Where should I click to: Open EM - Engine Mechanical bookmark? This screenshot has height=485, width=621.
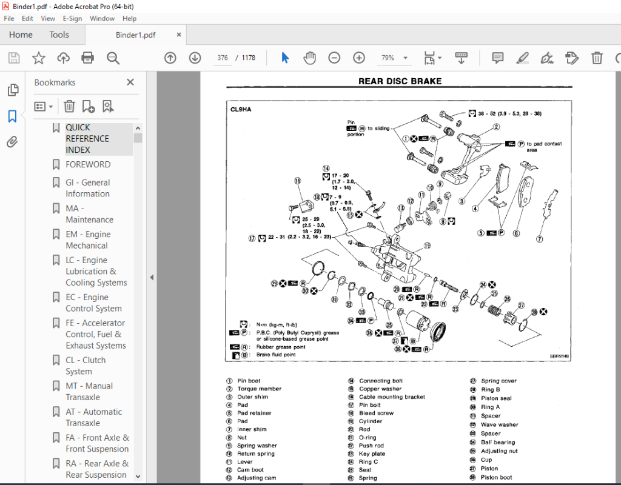tap(88, 240)
